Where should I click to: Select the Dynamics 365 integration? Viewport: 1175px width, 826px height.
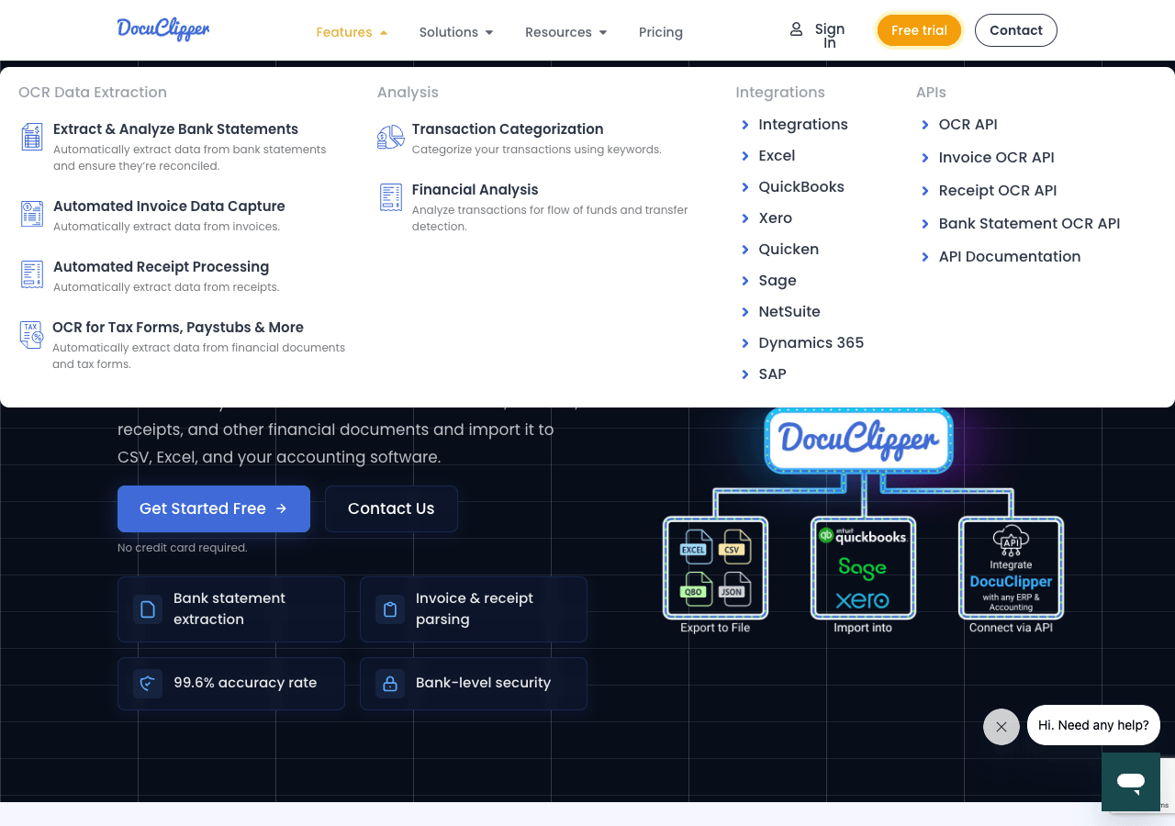click(811, 343)
